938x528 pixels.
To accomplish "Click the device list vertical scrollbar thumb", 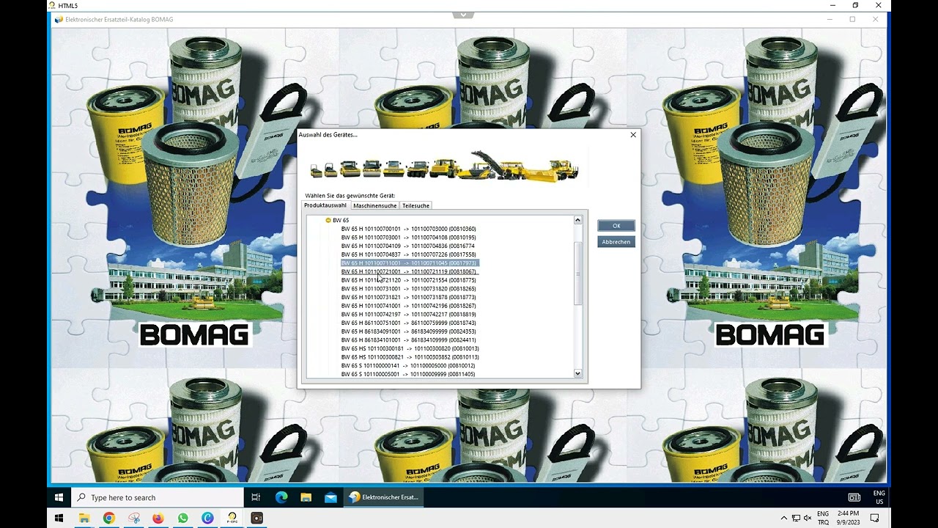I will click(x=577, y=273).
